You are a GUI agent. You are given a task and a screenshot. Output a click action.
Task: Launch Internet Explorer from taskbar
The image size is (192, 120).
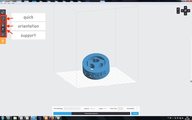click(x=9, y=118)
